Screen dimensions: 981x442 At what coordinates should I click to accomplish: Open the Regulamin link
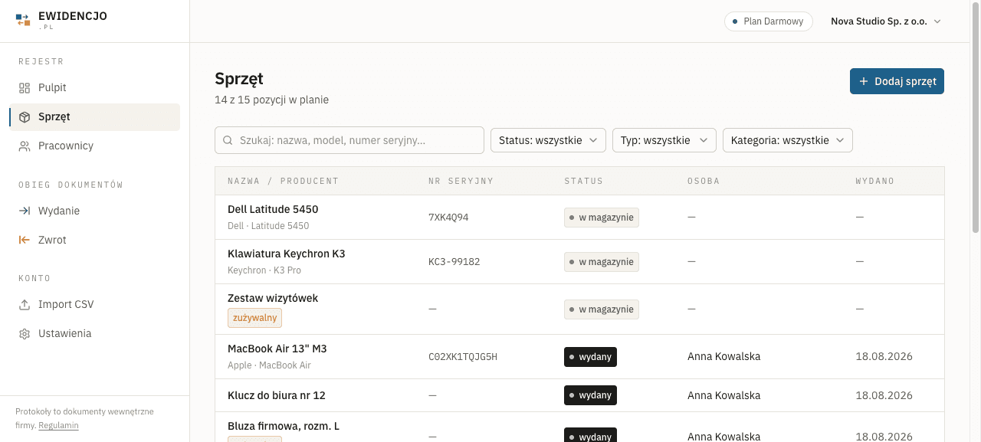point(58,425)
